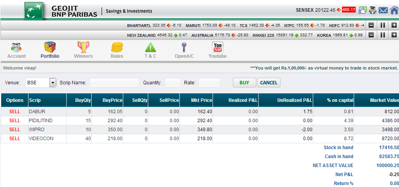The width and height of the screenshot is (399, 187).
Task: Click minus on the world indices ticker
Action: [371, 35]
